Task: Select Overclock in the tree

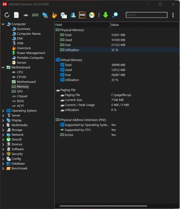Action: coord(24,48)
